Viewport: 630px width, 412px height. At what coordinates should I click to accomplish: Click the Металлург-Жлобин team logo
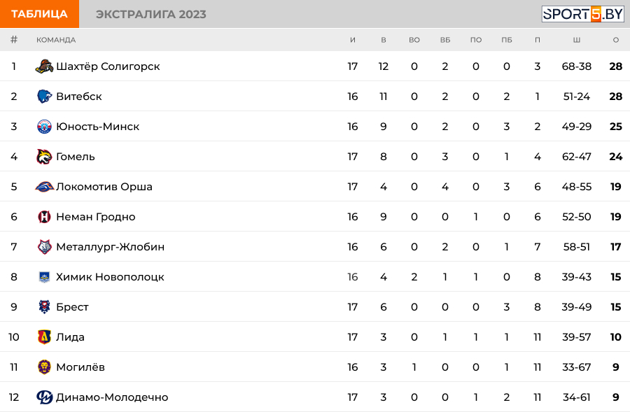pos(44,247)
